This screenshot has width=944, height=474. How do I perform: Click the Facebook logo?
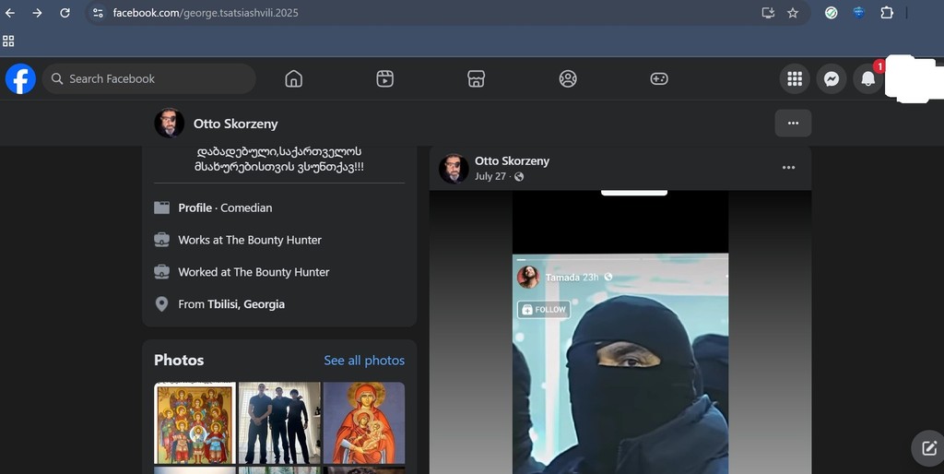(x=20, y=79)
